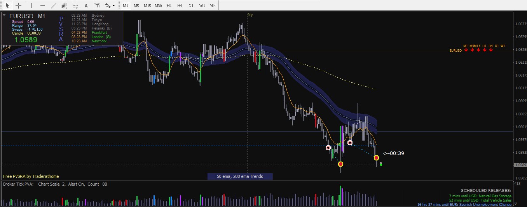Click the SCHEDULED RELEASES heading
This screenshot has width=527, height=207.
[486, 191]
